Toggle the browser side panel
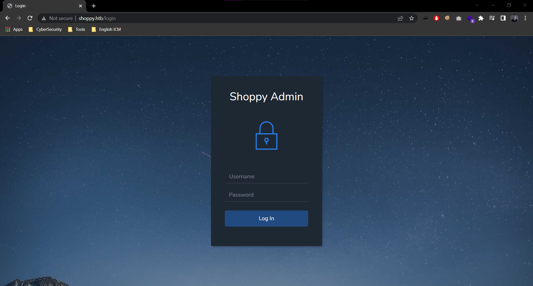 [503, 18]
